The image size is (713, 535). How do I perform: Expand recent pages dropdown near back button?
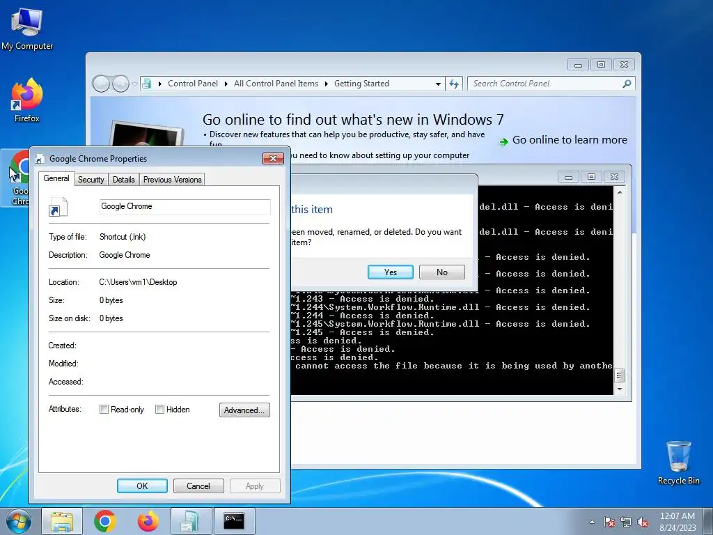coord(134,84)
